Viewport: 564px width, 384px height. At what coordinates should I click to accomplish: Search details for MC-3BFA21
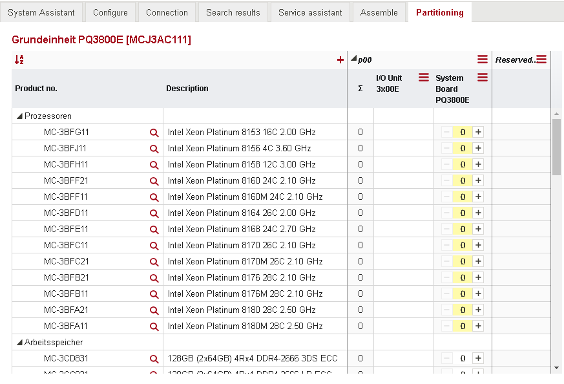click(x=154, y=310)
